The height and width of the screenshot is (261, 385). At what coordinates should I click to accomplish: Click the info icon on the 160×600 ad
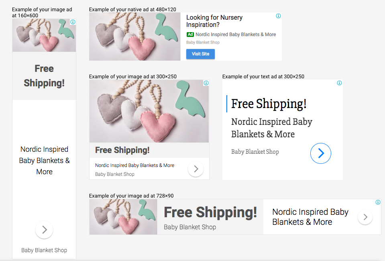(73, 22)
